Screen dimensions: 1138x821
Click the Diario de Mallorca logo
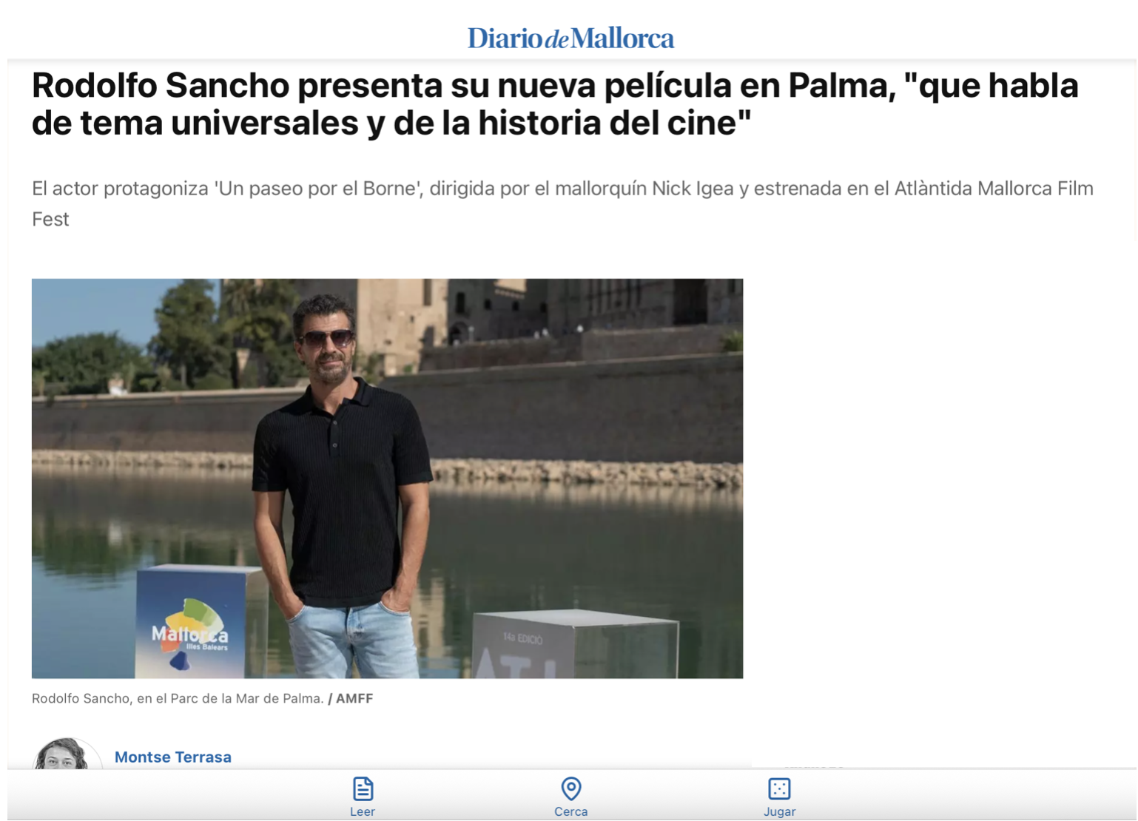coord(570,38)
